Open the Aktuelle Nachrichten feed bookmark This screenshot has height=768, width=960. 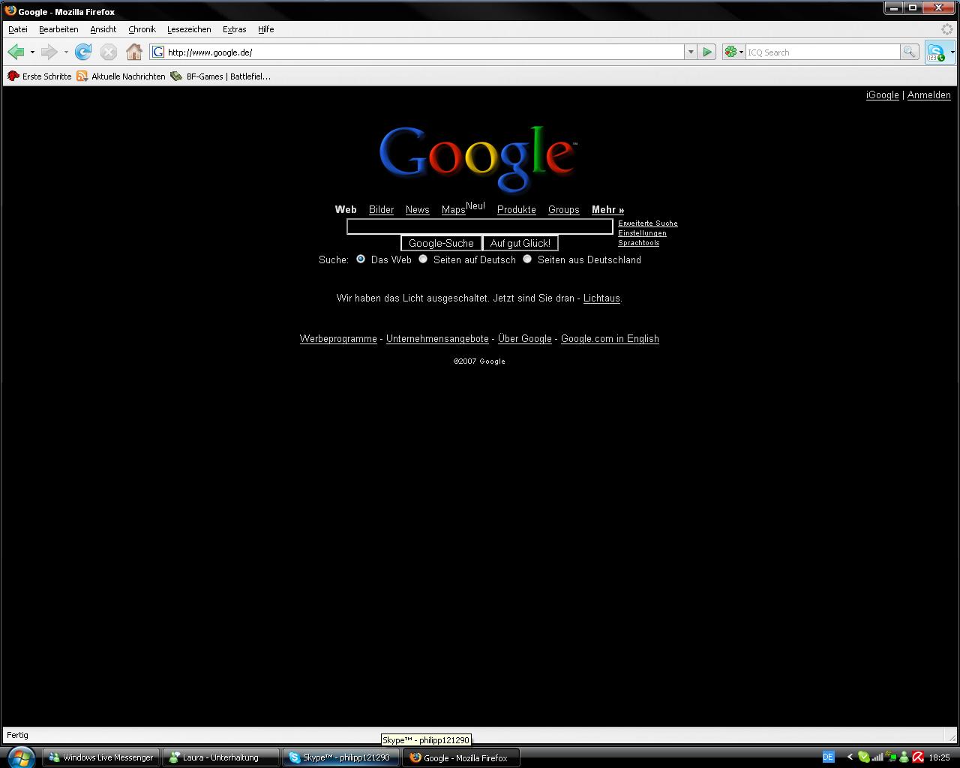[121, 76]
